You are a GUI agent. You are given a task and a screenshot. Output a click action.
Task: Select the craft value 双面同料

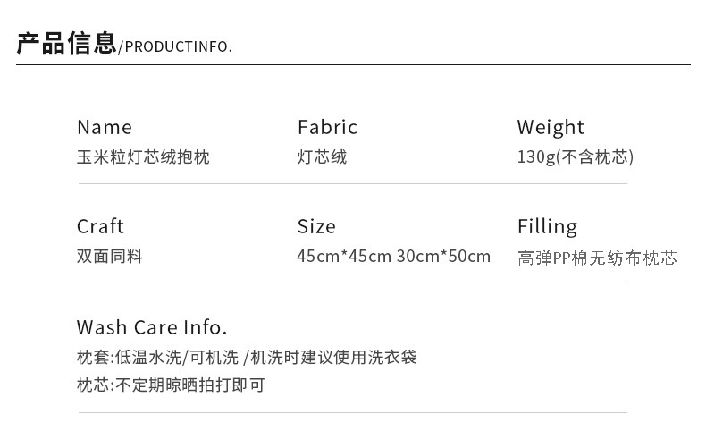[110, 257]
